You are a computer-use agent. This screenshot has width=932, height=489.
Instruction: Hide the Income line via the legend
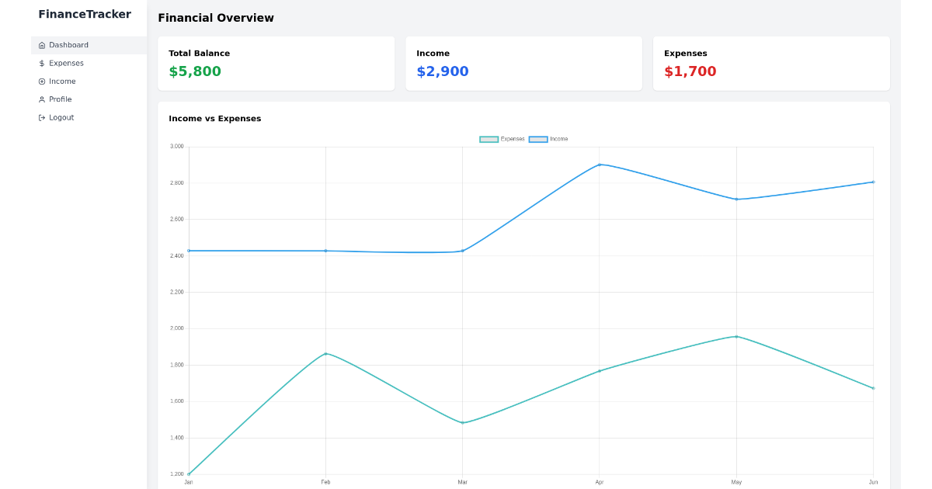tap(552, 138)
